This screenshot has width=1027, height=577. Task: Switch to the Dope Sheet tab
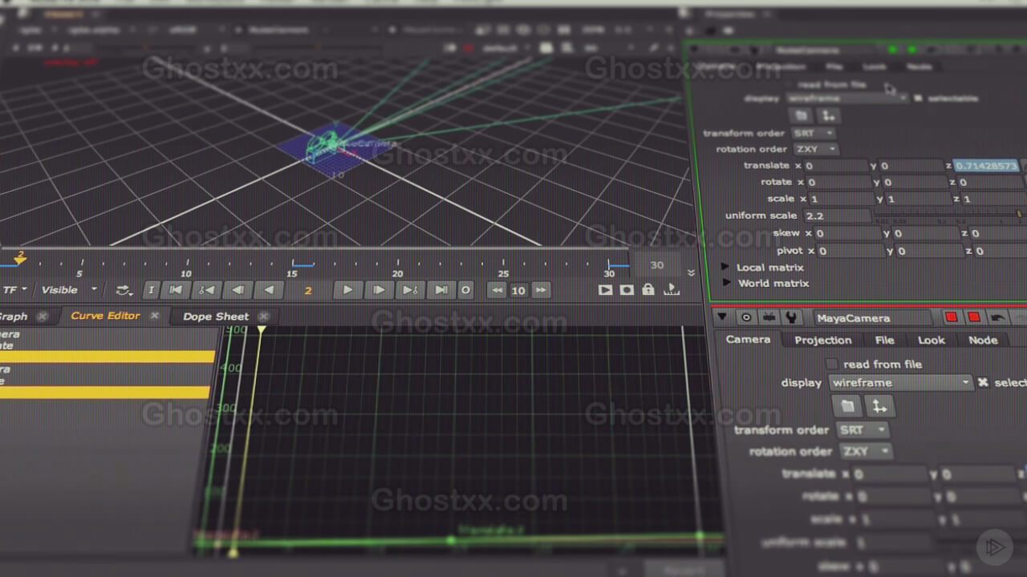point(216,317)
